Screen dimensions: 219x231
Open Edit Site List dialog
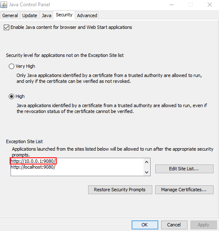tap(184, 169)
